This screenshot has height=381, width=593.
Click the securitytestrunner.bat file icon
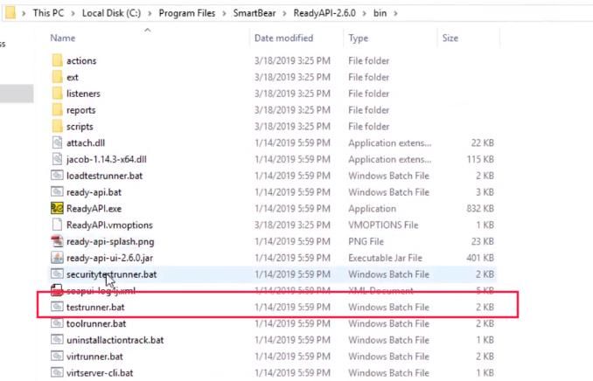[x=57, y=274]
